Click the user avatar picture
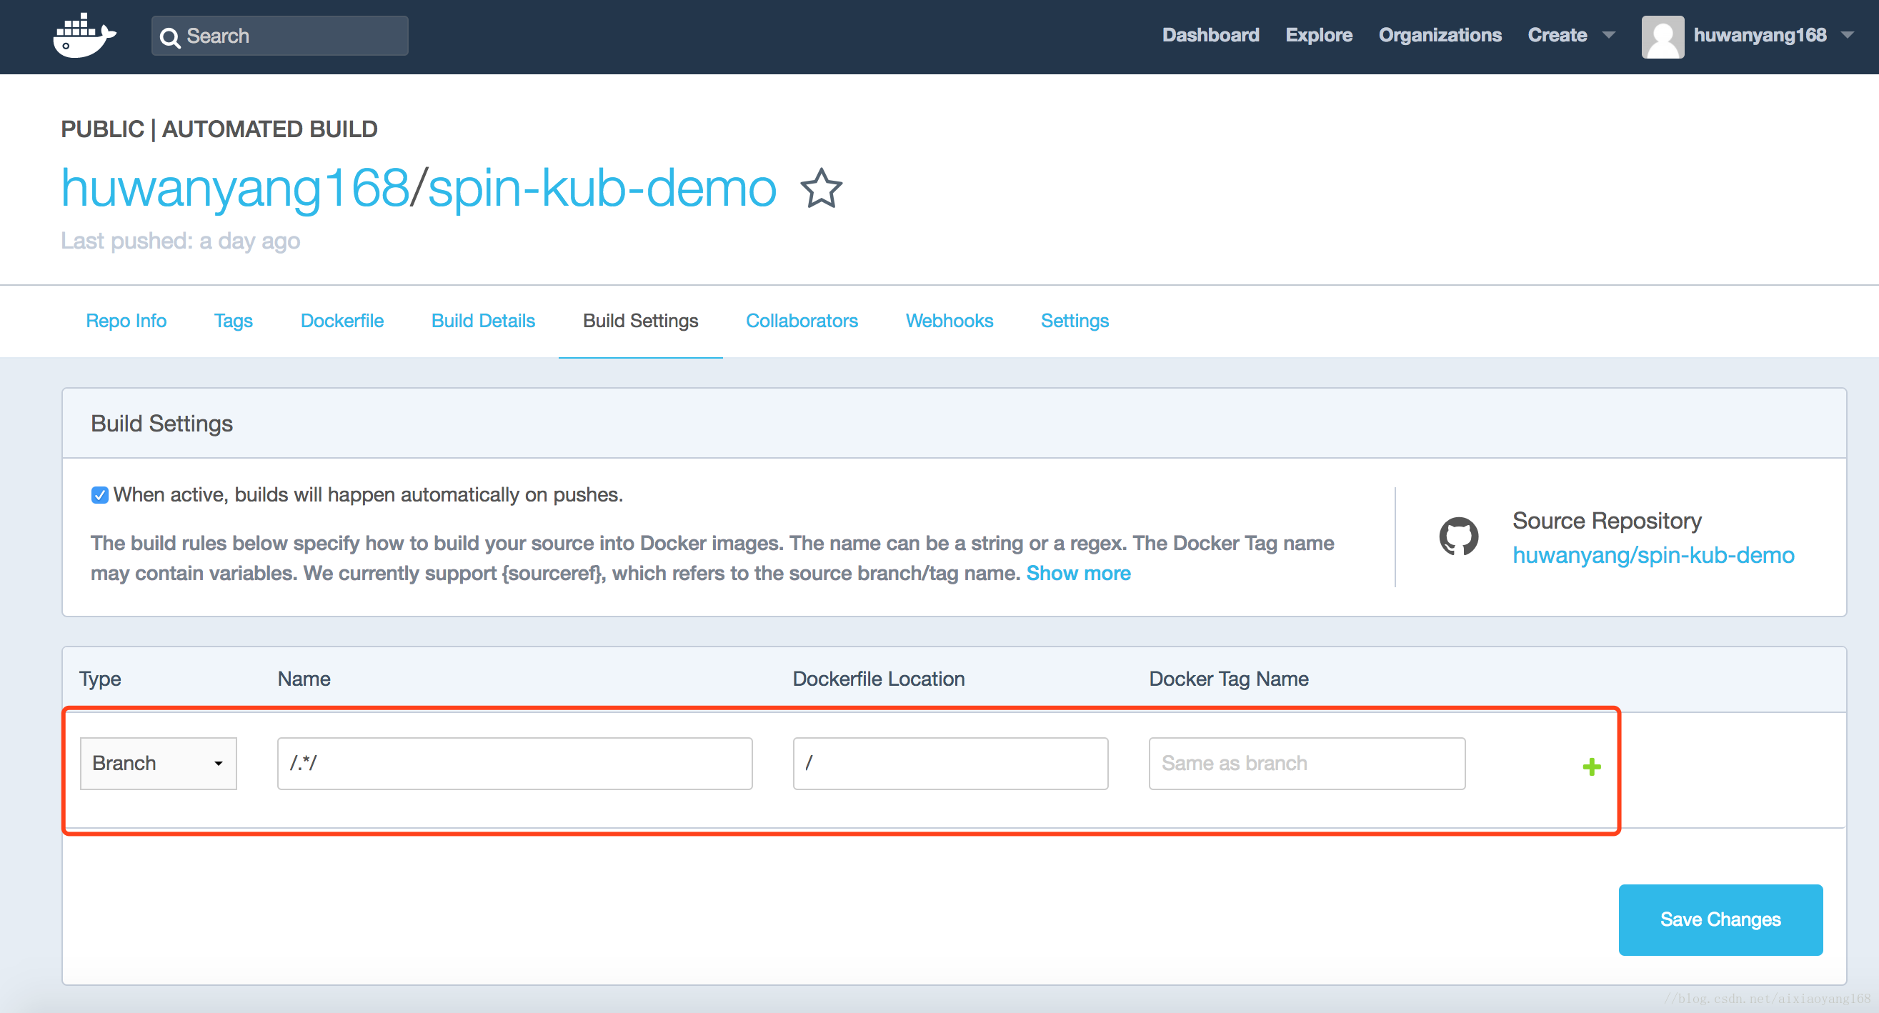The height and width of the screenshot is (1013, 1879). (1663, 36)
